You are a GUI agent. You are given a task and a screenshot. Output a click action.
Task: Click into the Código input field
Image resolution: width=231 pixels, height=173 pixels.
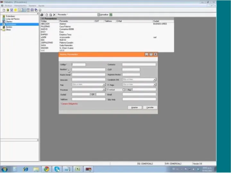coord(79,64)
